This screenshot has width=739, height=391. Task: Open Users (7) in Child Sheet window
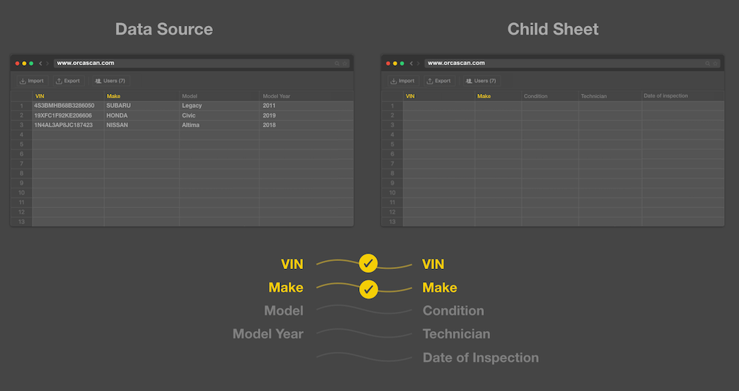point(480,81)
